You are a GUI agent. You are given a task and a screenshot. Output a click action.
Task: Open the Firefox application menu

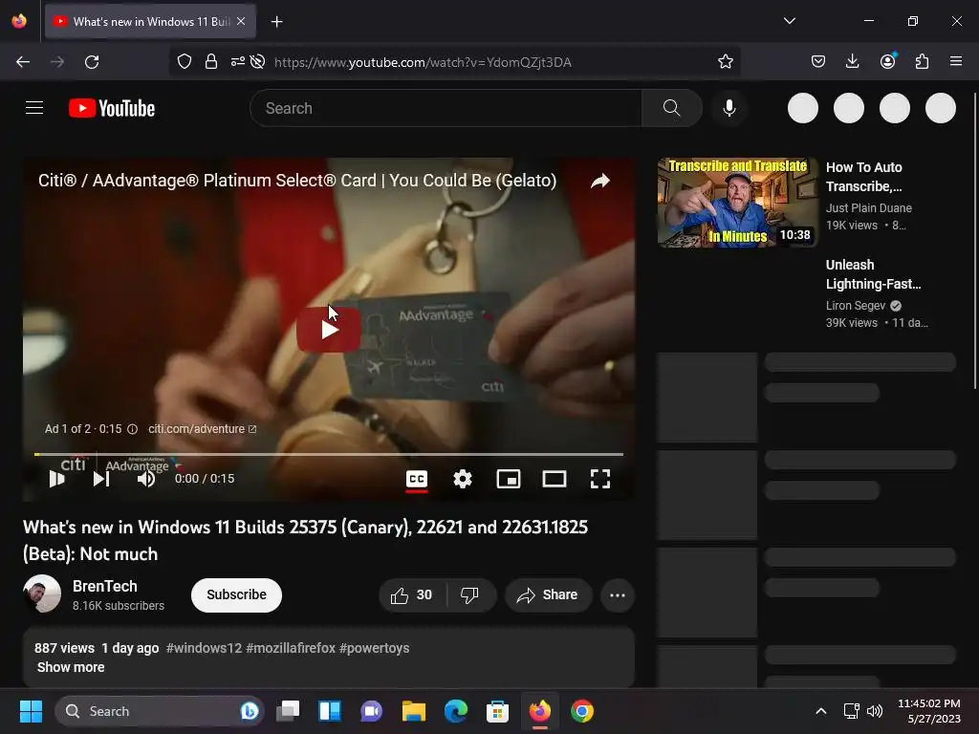click(x=955, y=61)
